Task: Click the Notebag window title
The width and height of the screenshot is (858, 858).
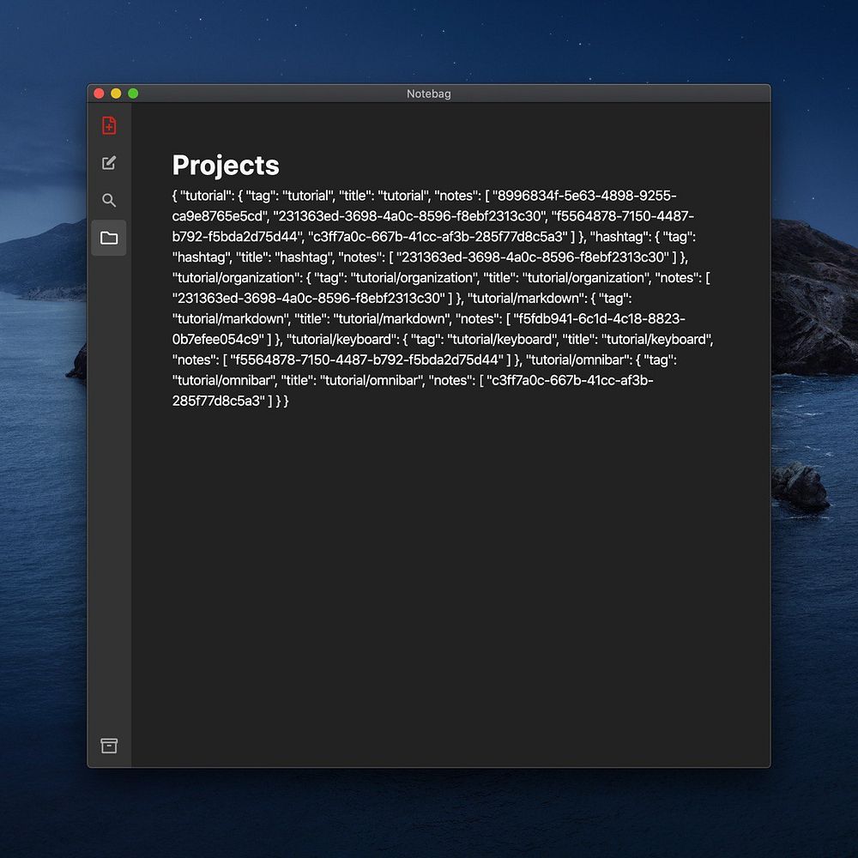Action: point(428,94)
